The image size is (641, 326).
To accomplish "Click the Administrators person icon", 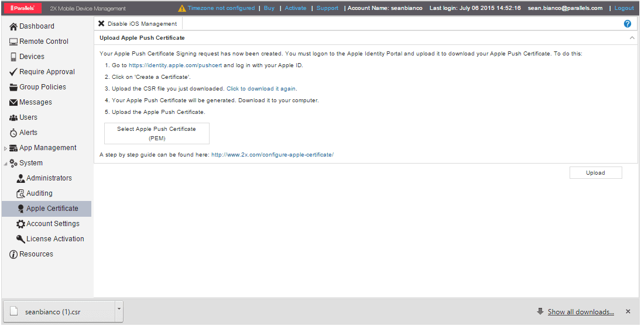I will [20, 178].
